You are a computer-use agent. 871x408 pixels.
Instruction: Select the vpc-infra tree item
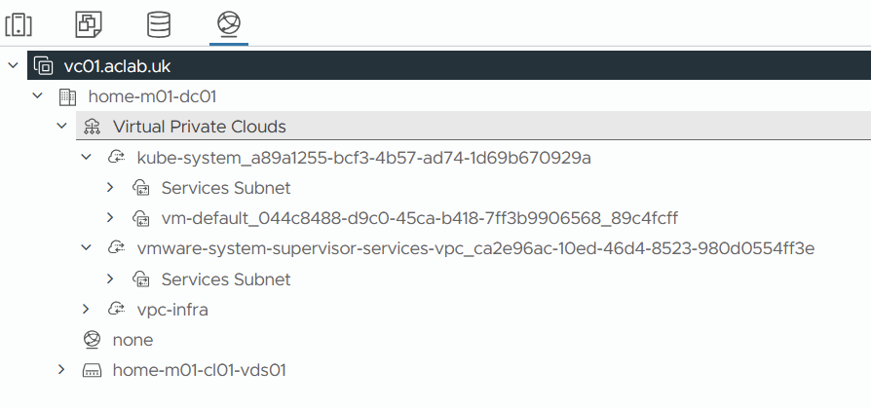[x=172, y=310]
